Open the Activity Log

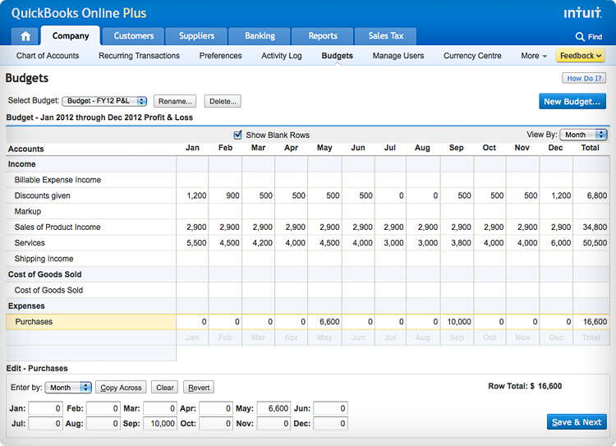282,56
